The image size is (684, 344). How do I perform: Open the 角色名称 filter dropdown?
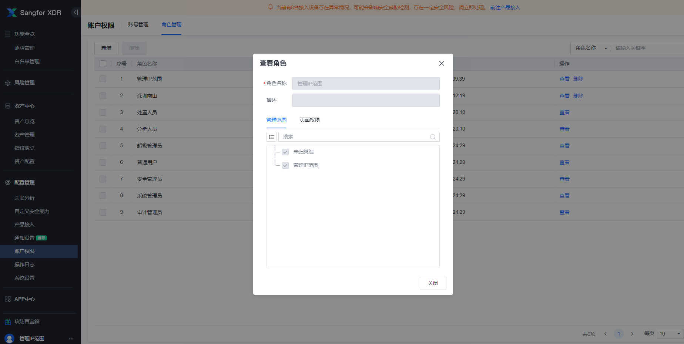[591, 48]
